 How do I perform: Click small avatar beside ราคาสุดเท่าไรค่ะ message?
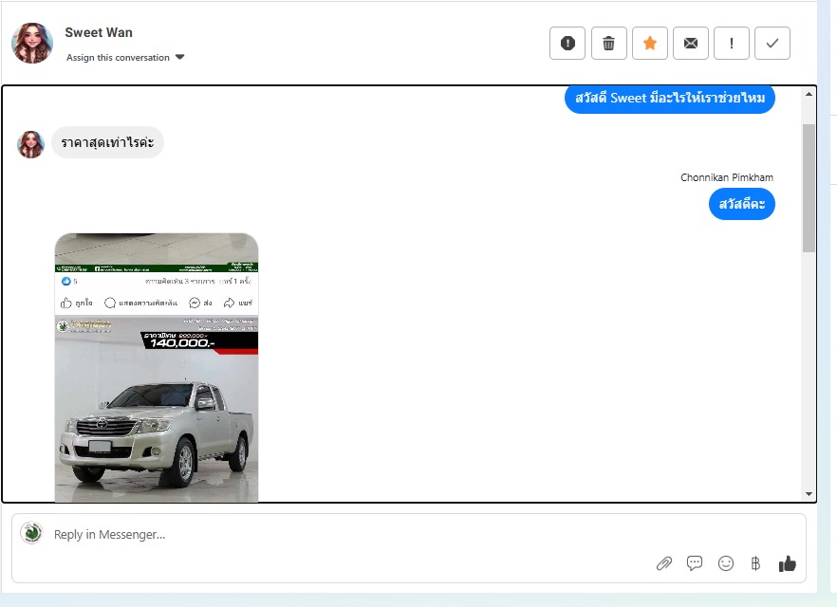30,144
